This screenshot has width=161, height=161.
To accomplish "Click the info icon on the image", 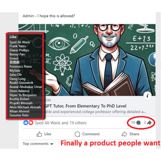I will coord(147,95).
